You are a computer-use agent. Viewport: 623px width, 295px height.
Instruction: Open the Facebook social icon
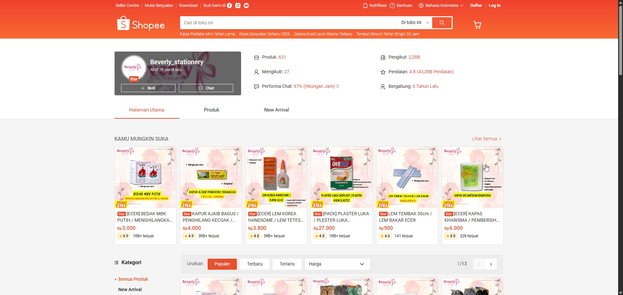pyautogui.click(x=229, y=6)
